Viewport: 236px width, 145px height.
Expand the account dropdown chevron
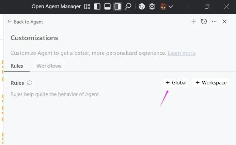[x=171, y=6]
